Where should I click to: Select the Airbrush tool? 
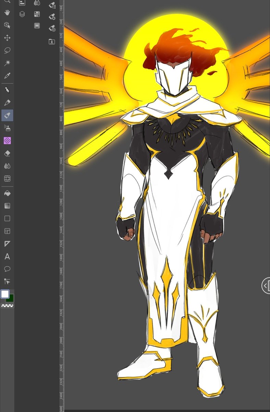pyautogui.click(x=7, y=128)
